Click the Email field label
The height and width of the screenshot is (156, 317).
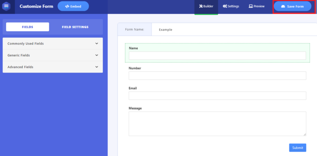tap(132, 88)
